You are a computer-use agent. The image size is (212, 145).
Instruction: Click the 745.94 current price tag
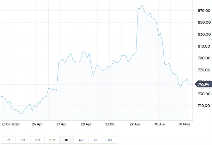pos(203,84)
